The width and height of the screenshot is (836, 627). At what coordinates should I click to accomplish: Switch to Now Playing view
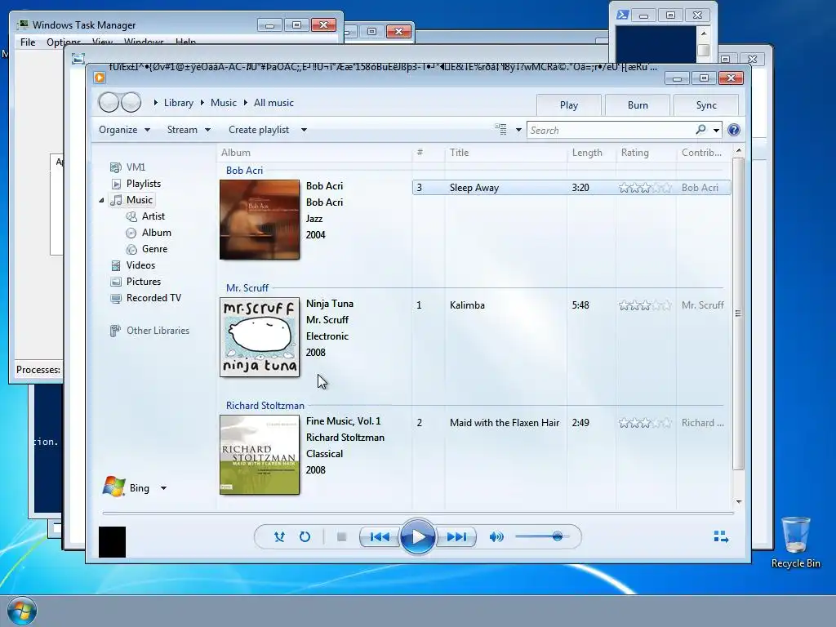point(721,536)
